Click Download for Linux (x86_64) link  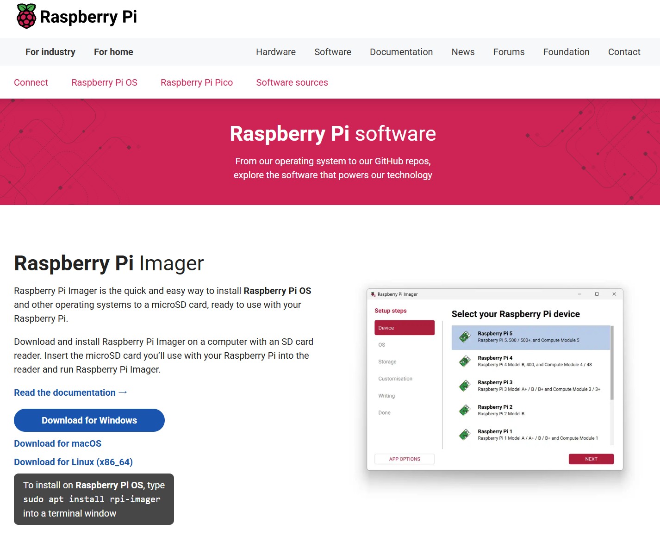[73, 462]
